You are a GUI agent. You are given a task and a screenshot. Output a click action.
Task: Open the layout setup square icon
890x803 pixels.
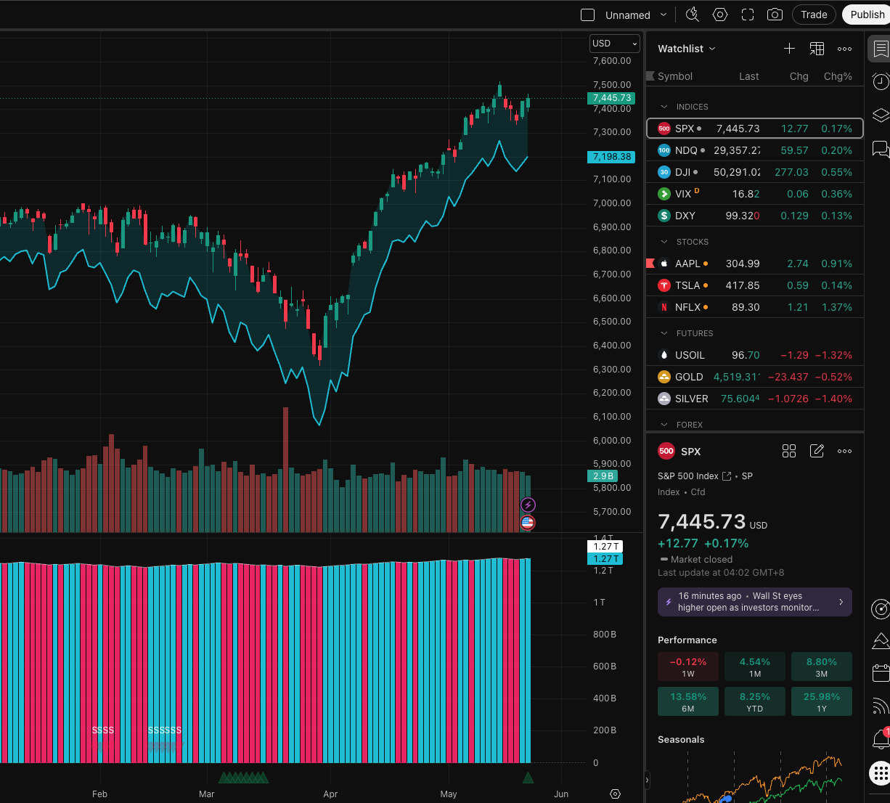pos(588,15)
